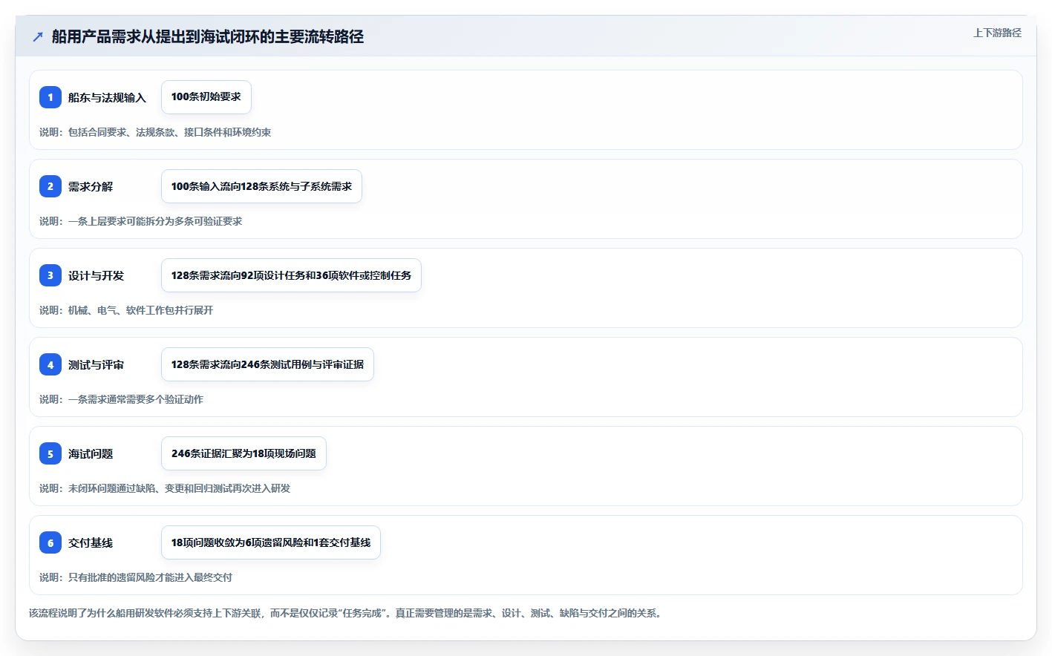
Task: Select step badge 3 for 设计与开发
Action: coord(50,275)
